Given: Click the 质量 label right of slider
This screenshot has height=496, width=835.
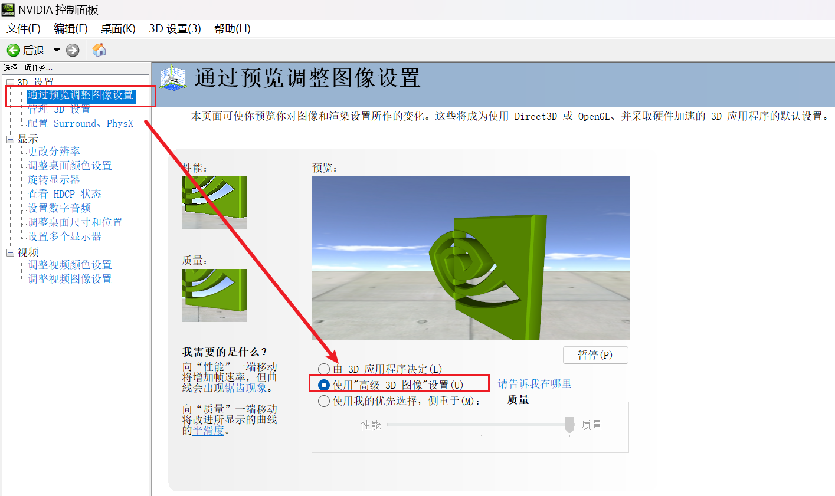Looking at the screenshot, I should (x=592, y=425).
